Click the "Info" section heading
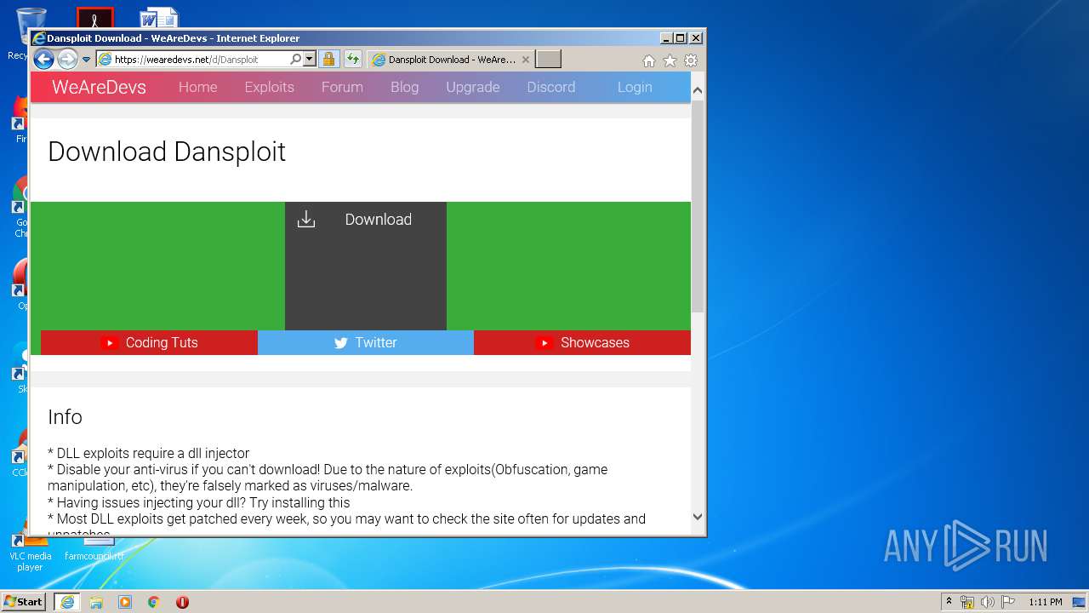This screenshot has width=1089, height=613. [65, 417]
